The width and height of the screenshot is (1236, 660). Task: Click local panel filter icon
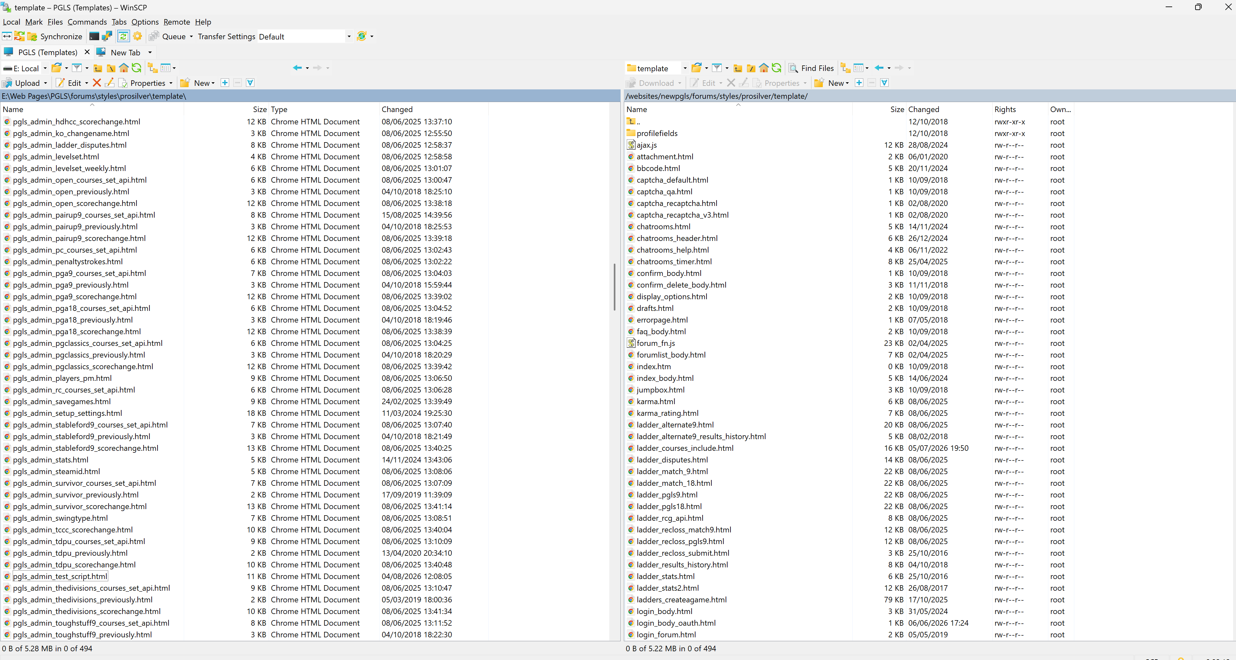(x=76, y=68)
